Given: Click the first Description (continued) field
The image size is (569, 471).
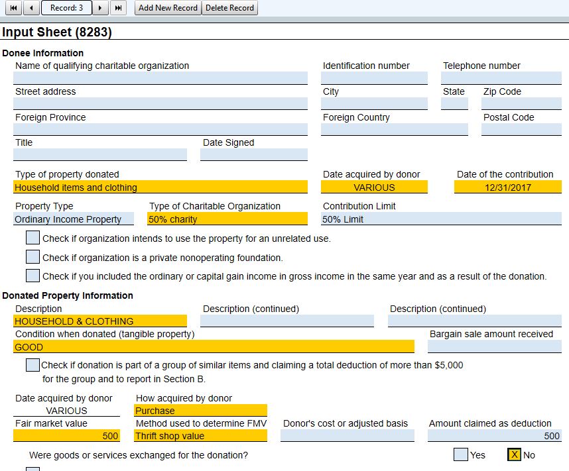Looking at the screenshot, I should click(x=287, y=321).
